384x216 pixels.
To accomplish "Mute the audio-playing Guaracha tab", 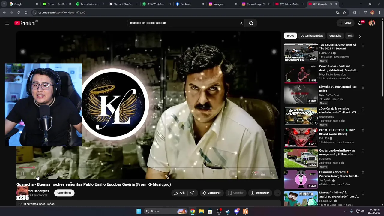I will (x=331, y=4).
